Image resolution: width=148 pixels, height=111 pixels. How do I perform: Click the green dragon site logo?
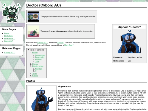tap(12, 13)
